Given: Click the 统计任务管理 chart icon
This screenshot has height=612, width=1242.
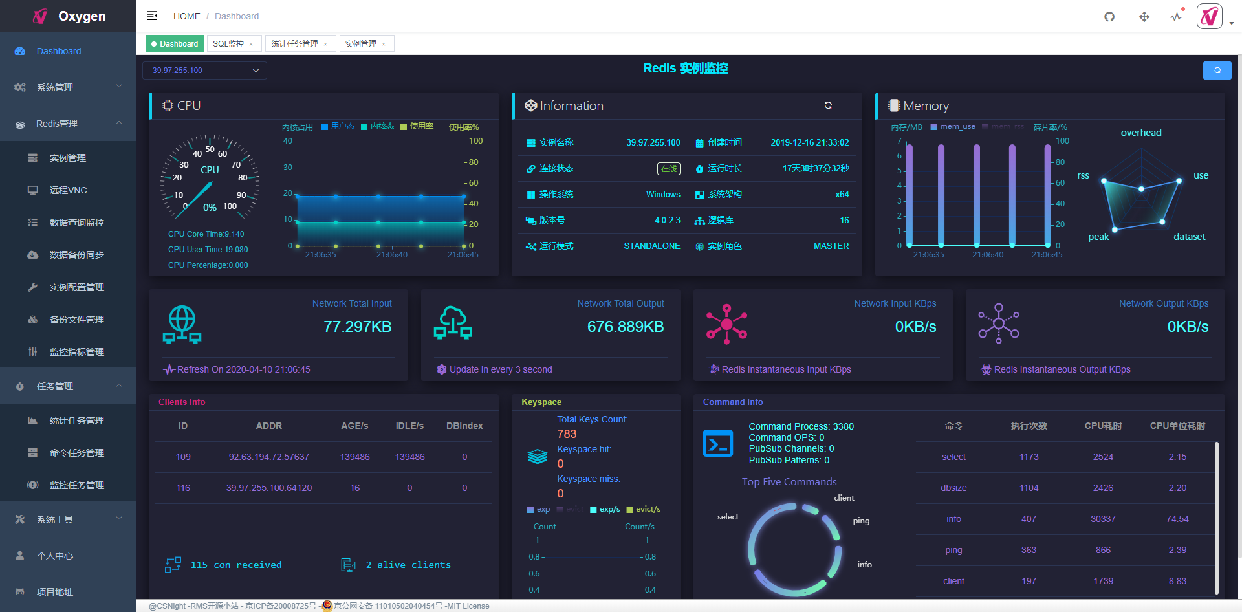Looking at the screenshot, I should [33, 421].
